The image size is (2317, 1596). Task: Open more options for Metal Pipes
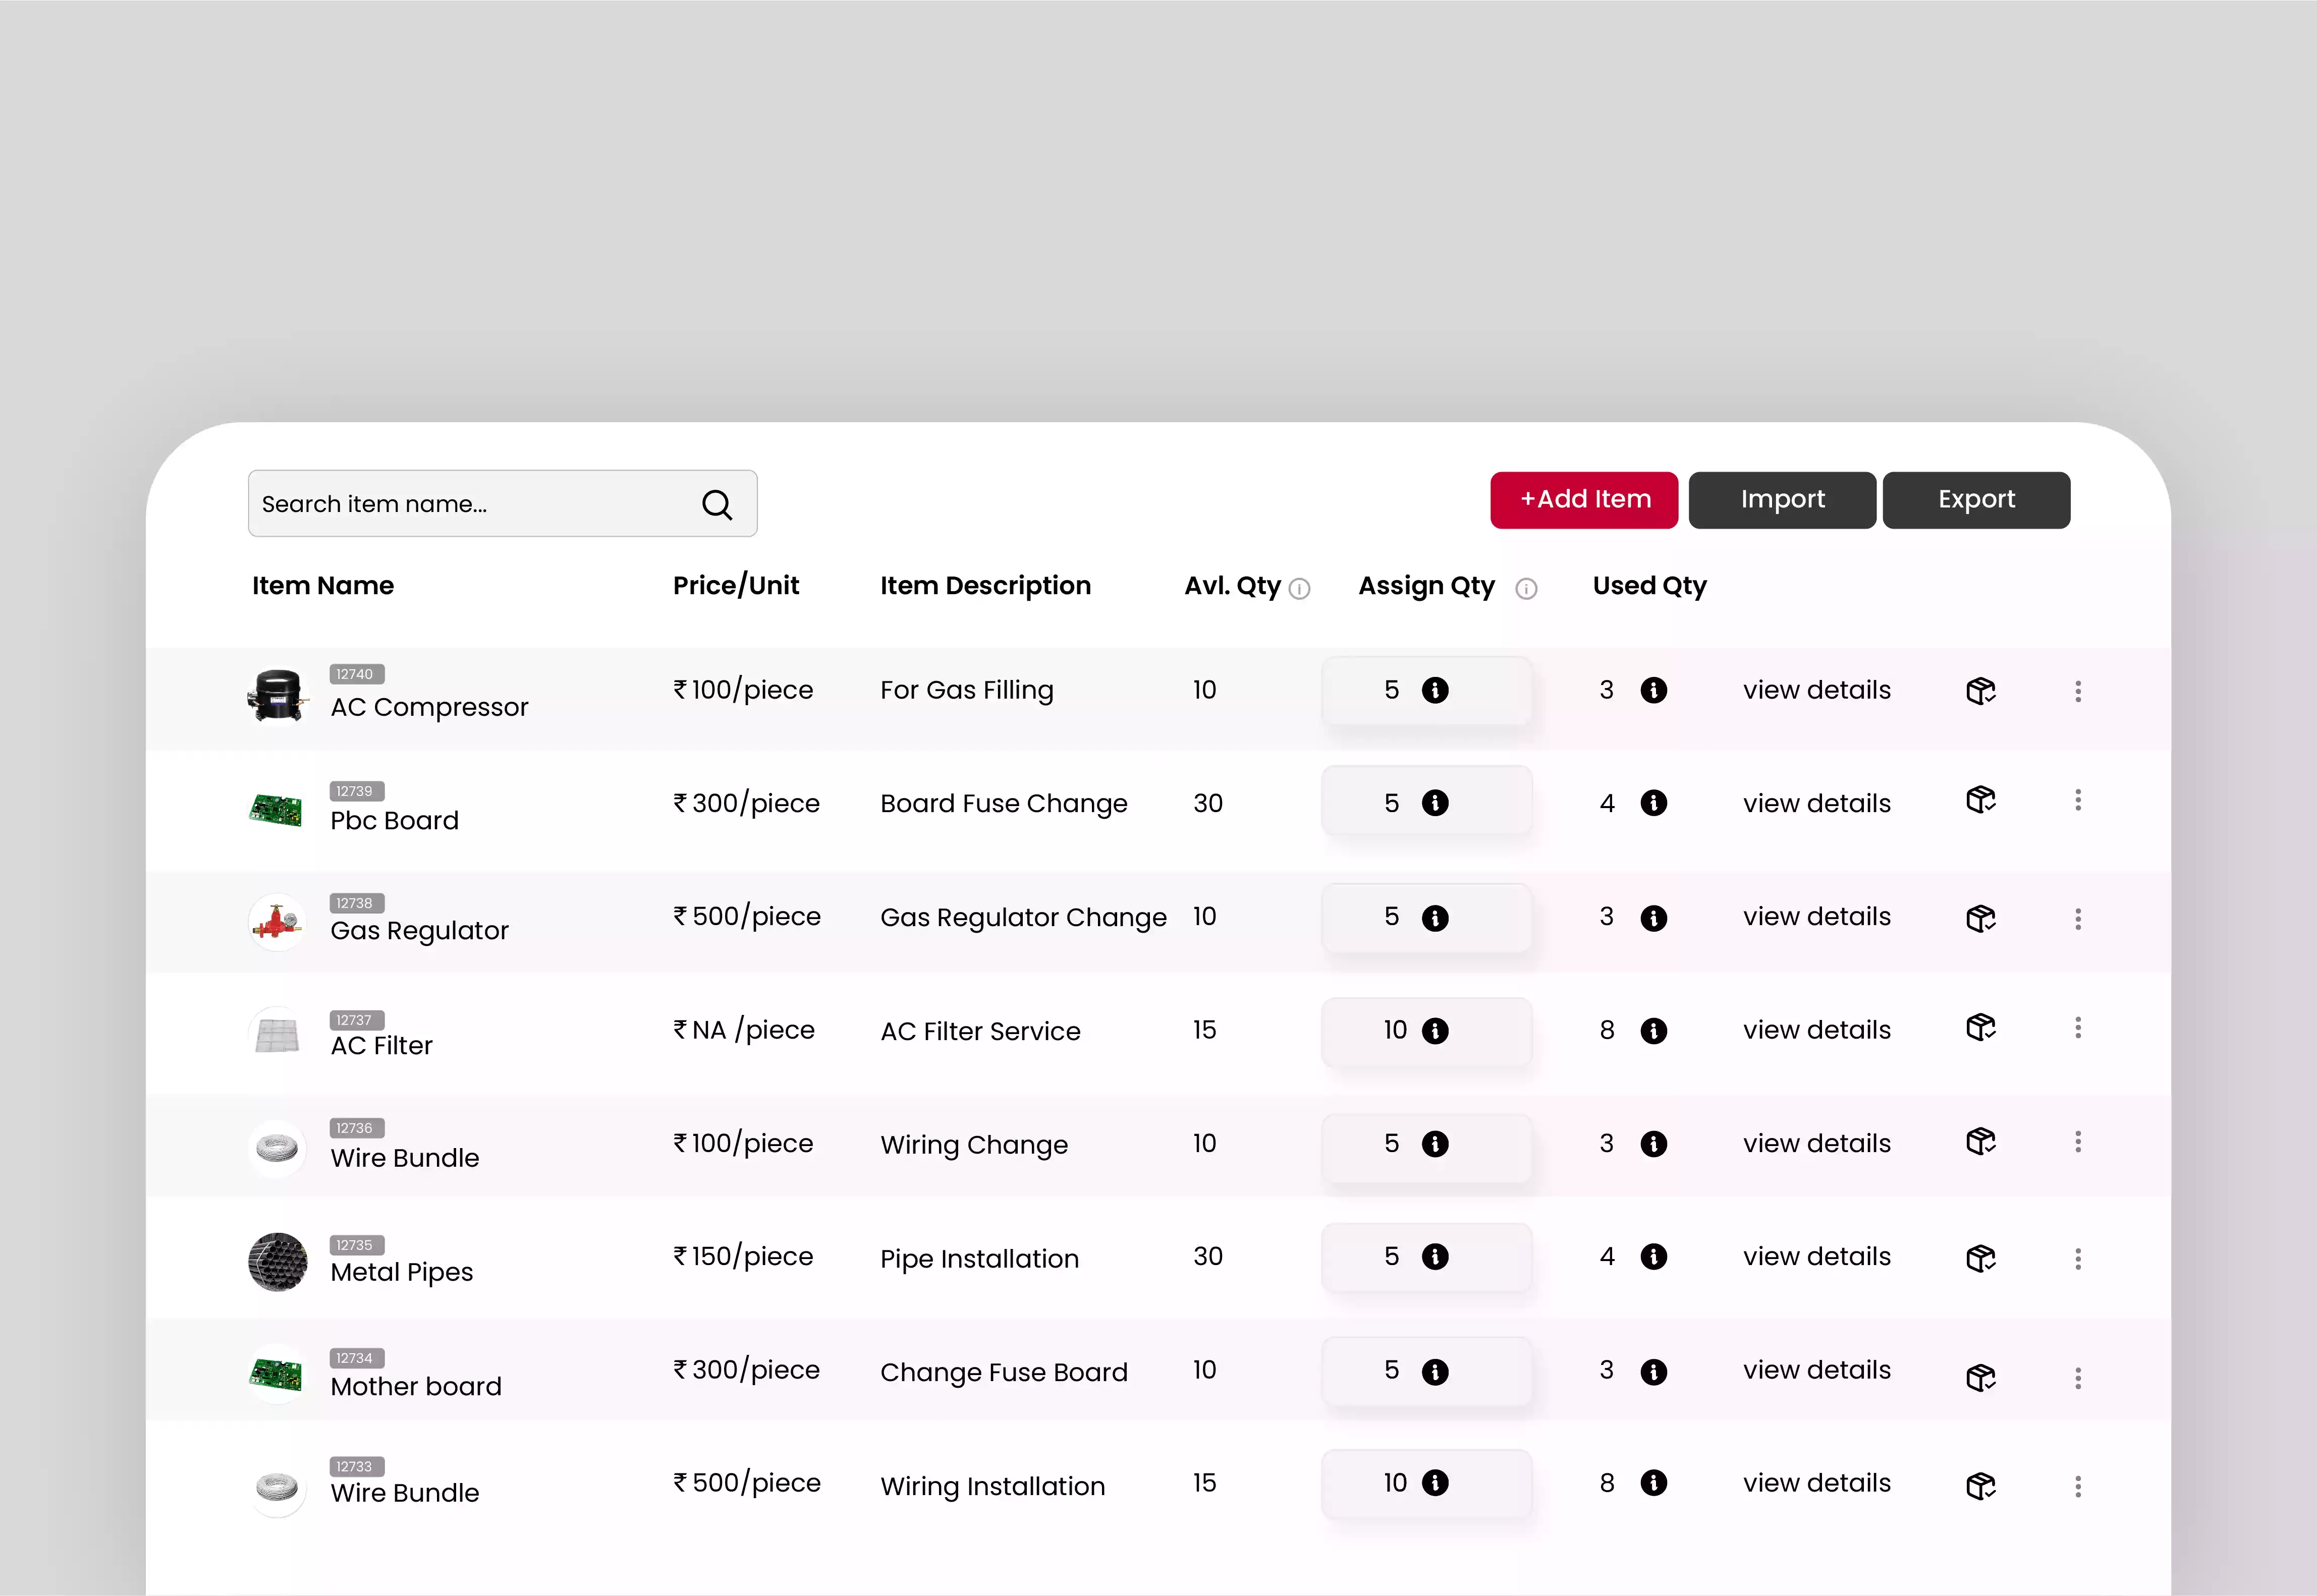(x=2078, y=1259)
